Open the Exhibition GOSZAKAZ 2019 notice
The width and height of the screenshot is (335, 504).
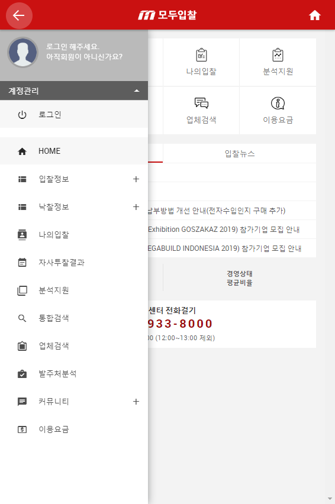pyautogui.click(x=224, y=230)
